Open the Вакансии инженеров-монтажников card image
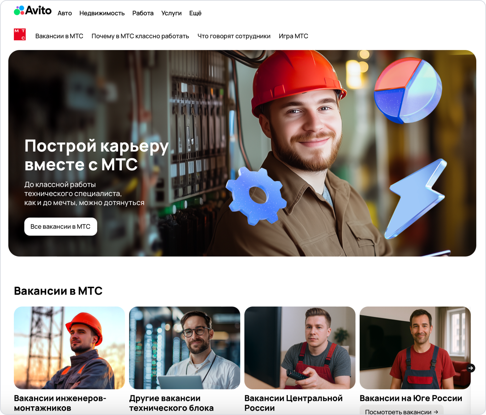Screen dimensions: 486x415 pos(69,348)
